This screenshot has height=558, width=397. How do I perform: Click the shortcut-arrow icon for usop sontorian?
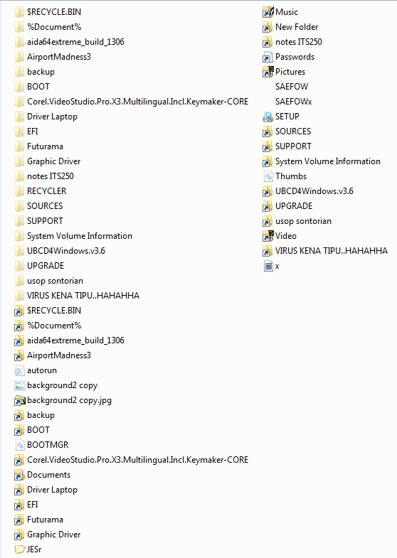pos(268,221)
